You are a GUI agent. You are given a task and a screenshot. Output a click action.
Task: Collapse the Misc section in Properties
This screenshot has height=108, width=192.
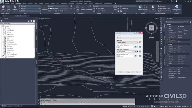pyautogui.click(x=189, y=66)
